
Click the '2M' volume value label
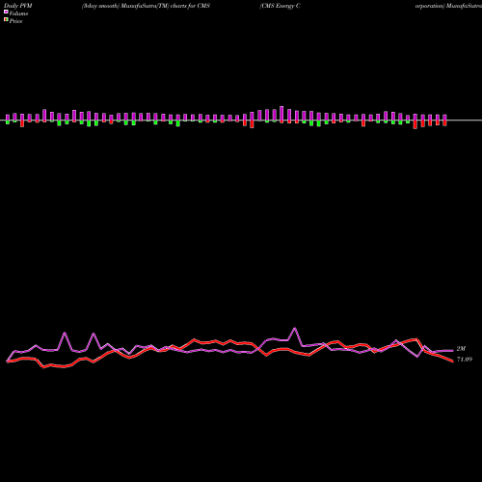(461, 349)
